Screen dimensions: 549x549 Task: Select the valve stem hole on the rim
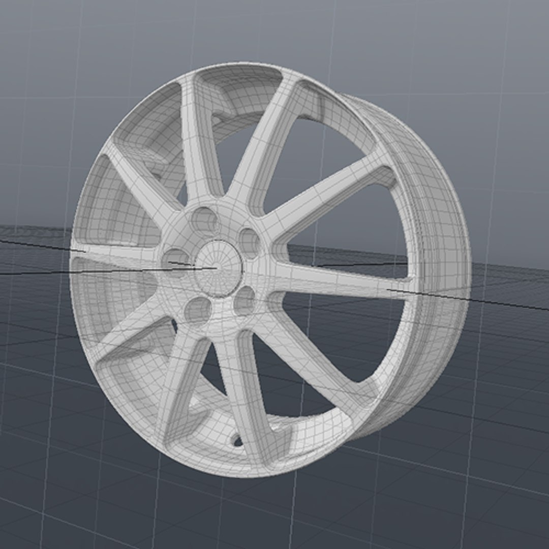237,440
